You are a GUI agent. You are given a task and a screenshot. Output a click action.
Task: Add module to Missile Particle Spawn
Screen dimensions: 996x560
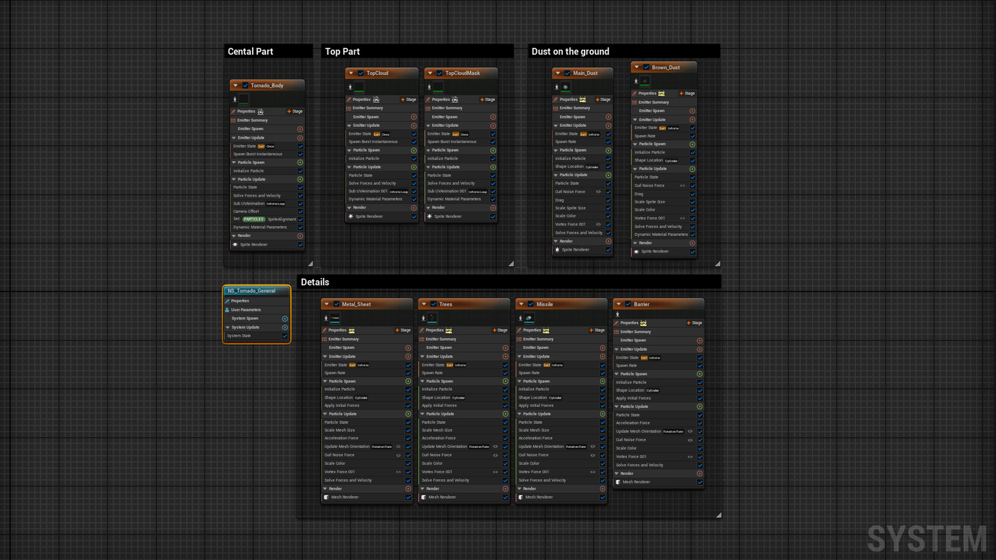click(603, 381)
